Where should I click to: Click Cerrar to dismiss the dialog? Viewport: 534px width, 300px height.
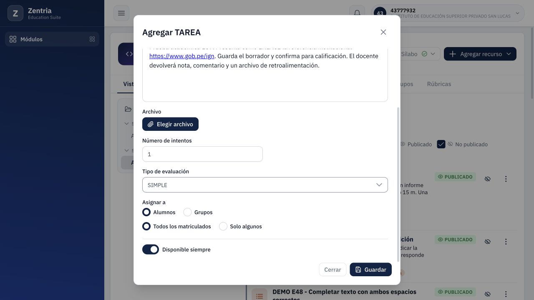point(332,270)
